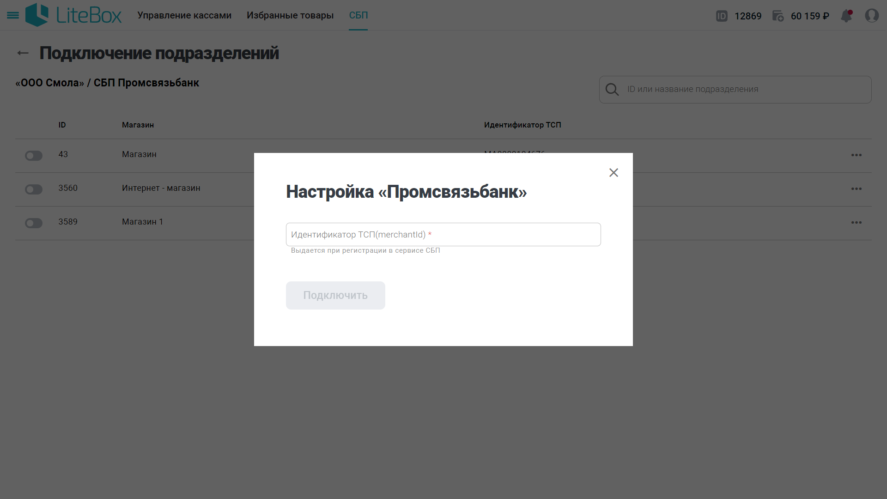
Task: Click account number 12869
Action: [x=748, y=16]
